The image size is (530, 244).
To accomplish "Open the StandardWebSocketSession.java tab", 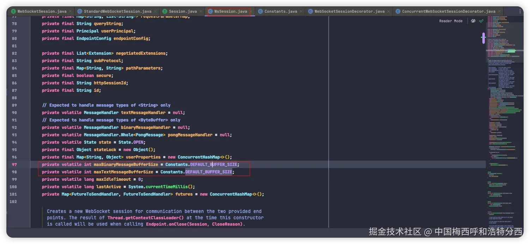I will pos(117,11).
